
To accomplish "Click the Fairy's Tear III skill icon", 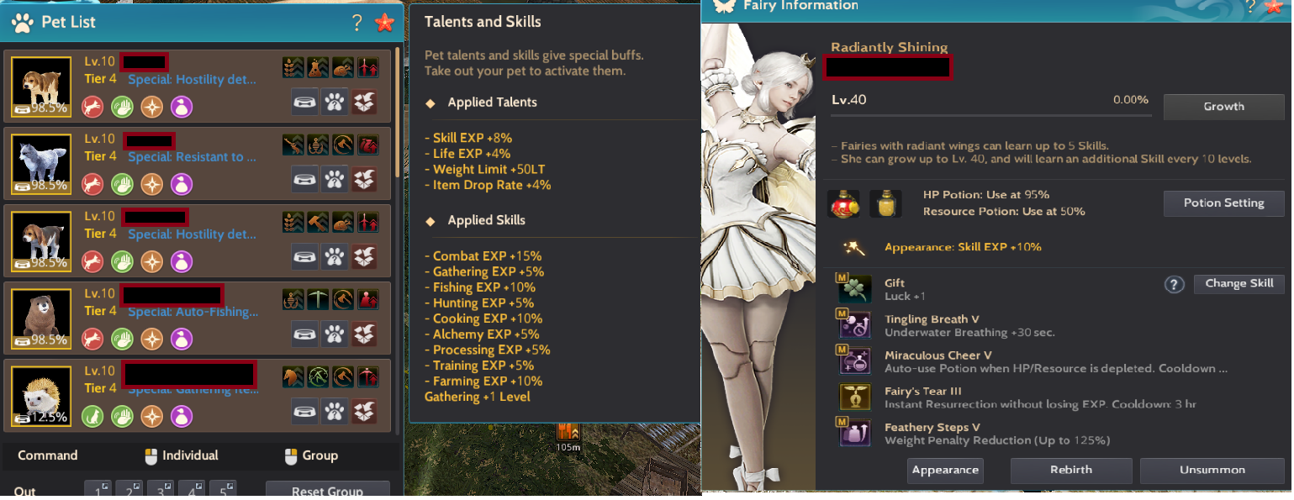I will click(853, 397).
